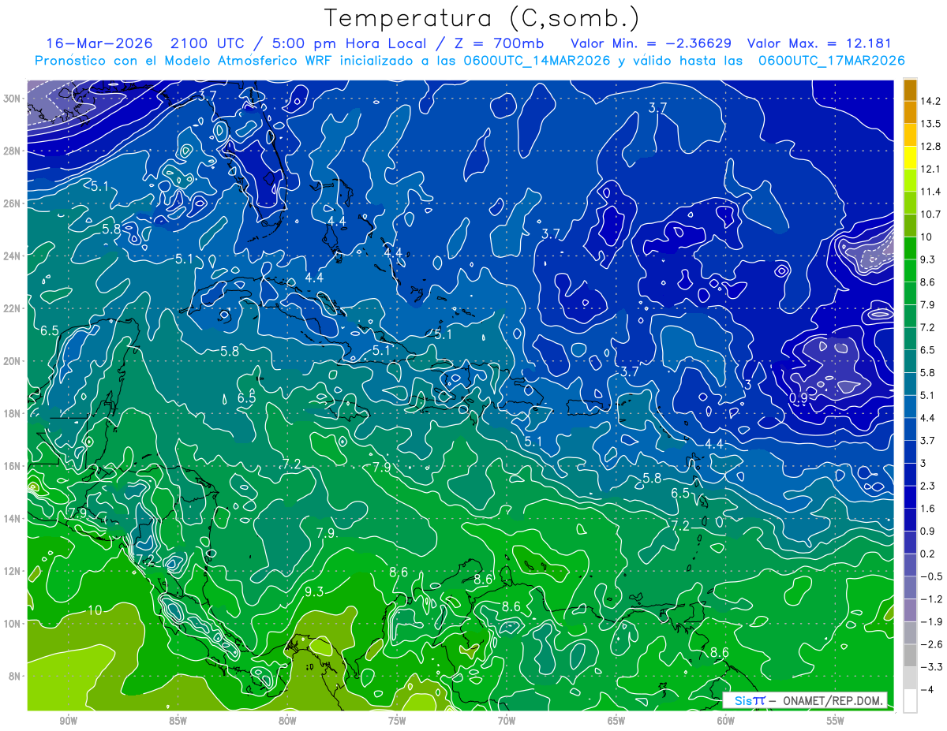Click the "-0.5" color legend label

(930, 576)
